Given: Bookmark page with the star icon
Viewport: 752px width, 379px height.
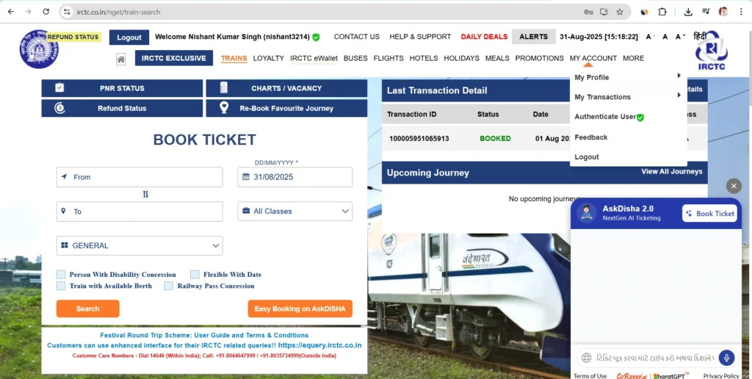Looking at the screenshot, I should click(x=620, y=12).
